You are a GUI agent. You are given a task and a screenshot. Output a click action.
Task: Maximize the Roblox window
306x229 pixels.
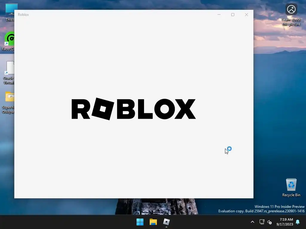[232, 15]
